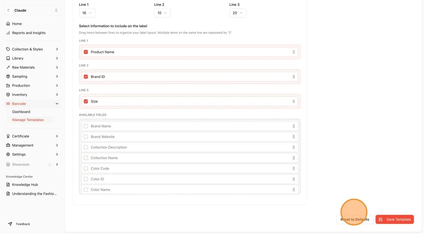Open the Line 3 size dropdown
The image size is (424, 234).
(238, 13)
